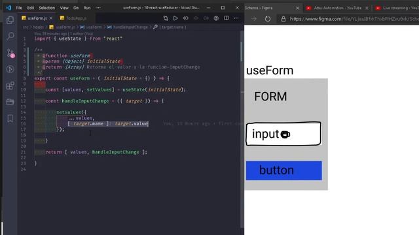Viewport: 419px width, 235px height.
Task: Open the View menu
Action: pos(64,8)
